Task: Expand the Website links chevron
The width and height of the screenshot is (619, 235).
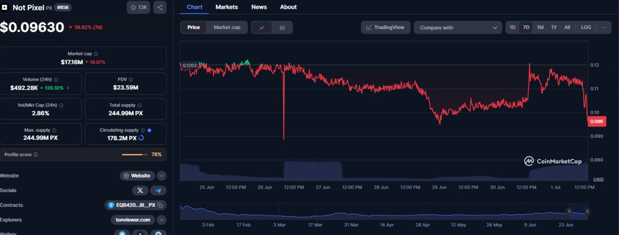Action: click(162, 176)
